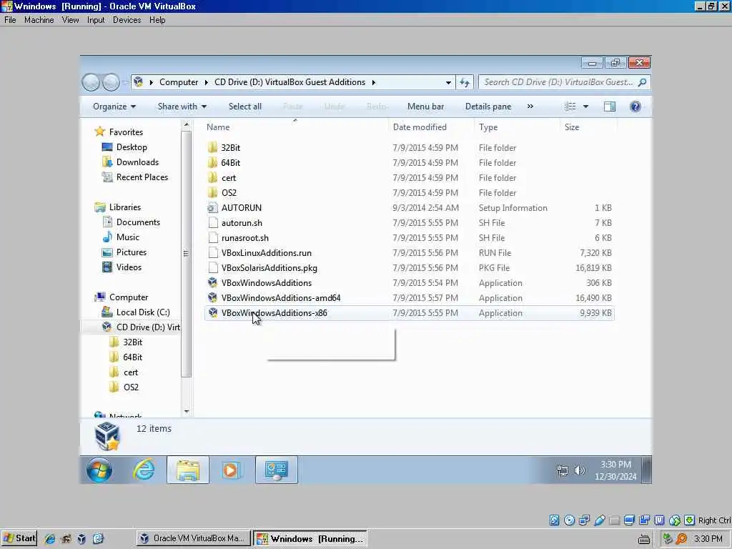Open the Organize dropdown menu
Viewport: 732px width, 549px height.
[x=114, y=107]
